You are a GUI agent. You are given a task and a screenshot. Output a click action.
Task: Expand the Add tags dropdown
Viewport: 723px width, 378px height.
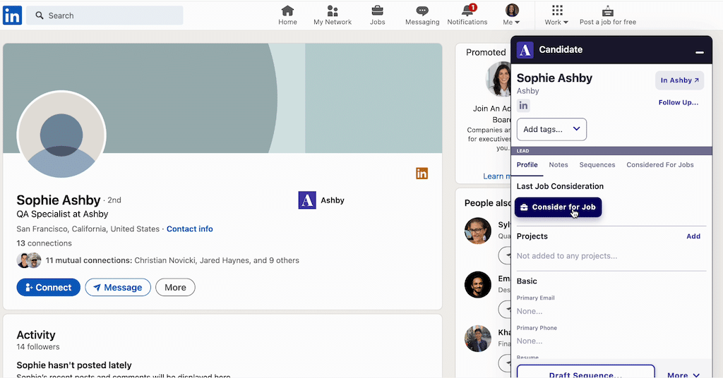click(x=551, y=129)
